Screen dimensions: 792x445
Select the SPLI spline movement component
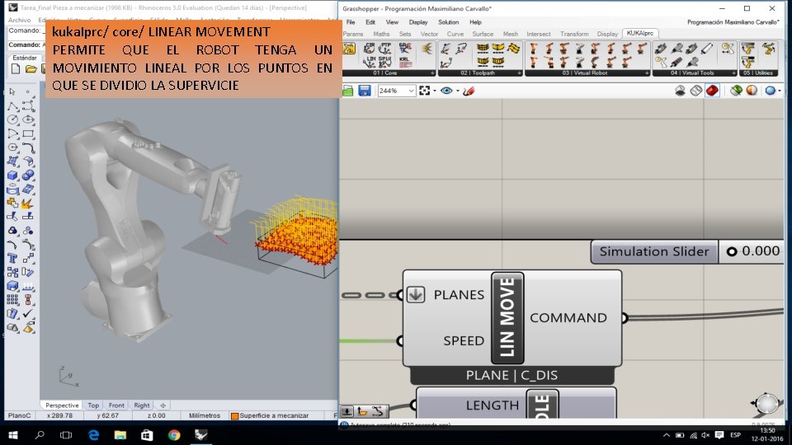[x=385, y=62]
